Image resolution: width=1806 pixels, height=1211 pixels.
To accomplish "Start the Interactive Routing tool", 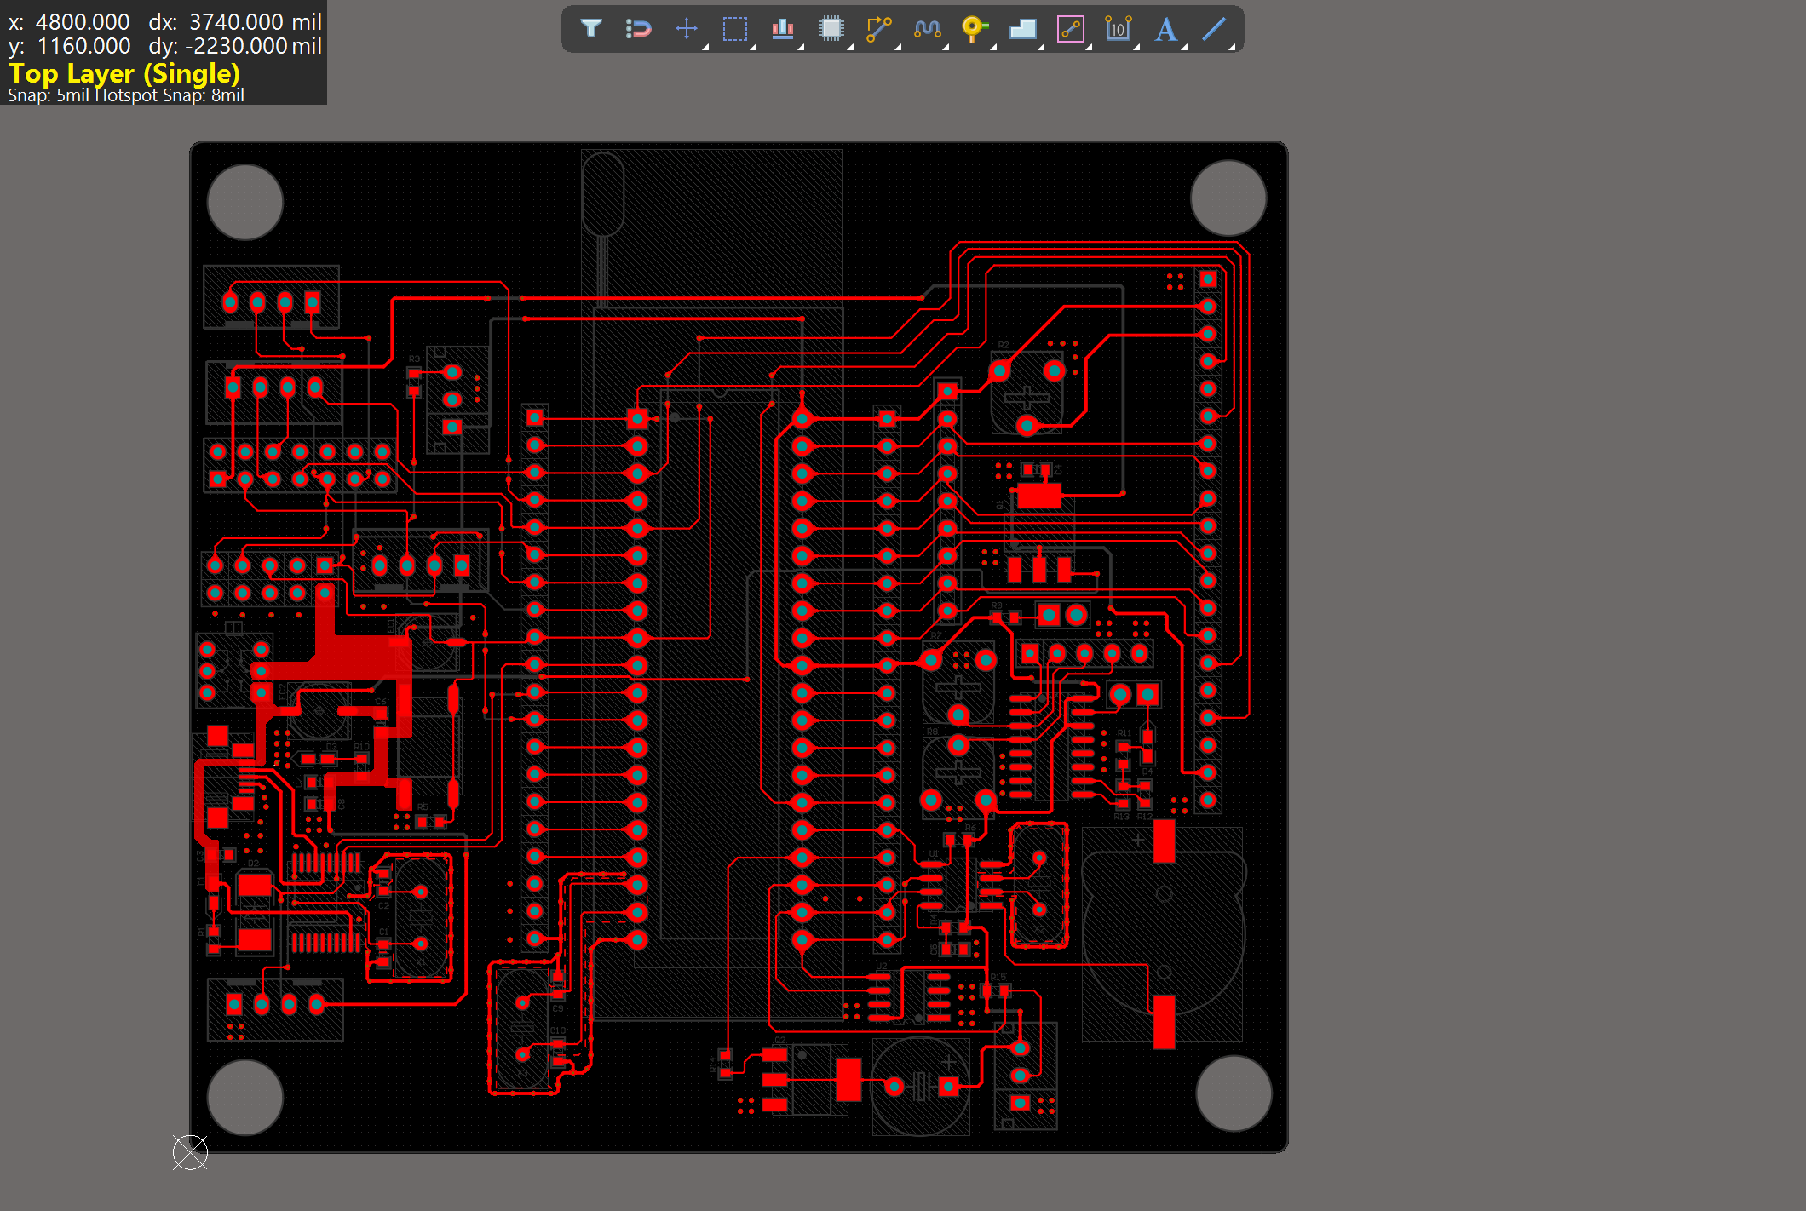I will [x=878, y=29].
